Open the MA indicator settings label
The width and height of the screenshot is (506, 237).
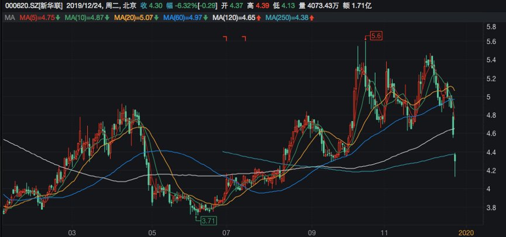[x=9, y=18]
